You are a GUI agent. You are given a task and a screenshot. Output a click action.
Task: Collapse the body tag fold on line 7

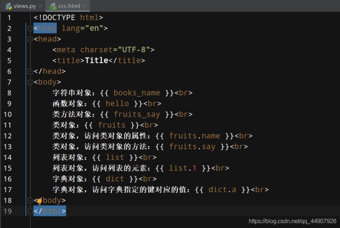coord(30,82)
